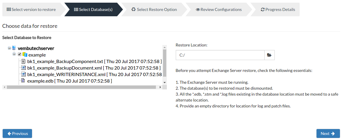Click the BackupComponent.txt file icon
The image size is (342, 140).
[x=23, y=61]
